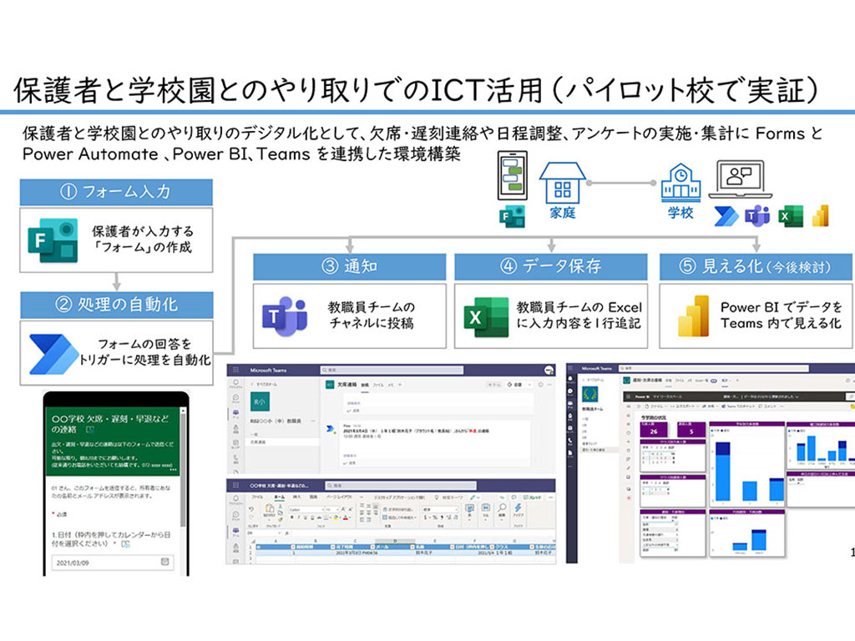Click the date field showing 2021/03/09
Image resolution: width=855 pixels, height=641 pixels.
pyautogui.click(x=113, y=563)
